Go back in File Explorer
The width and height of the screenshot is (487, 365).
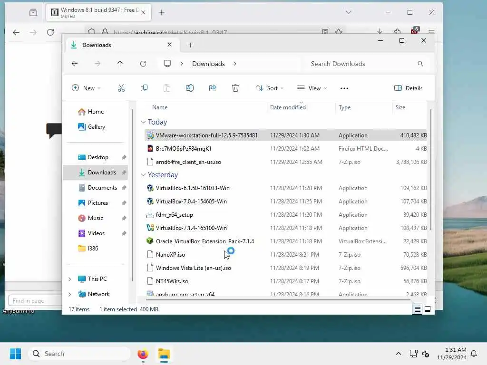[75, 64]
